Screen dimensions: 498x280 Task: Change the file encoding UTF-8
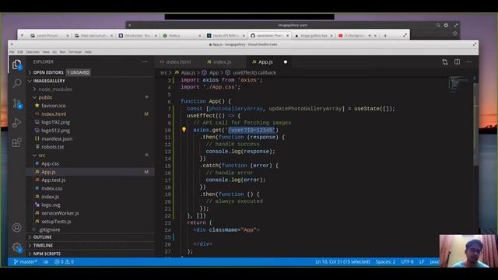pos(407,262)
